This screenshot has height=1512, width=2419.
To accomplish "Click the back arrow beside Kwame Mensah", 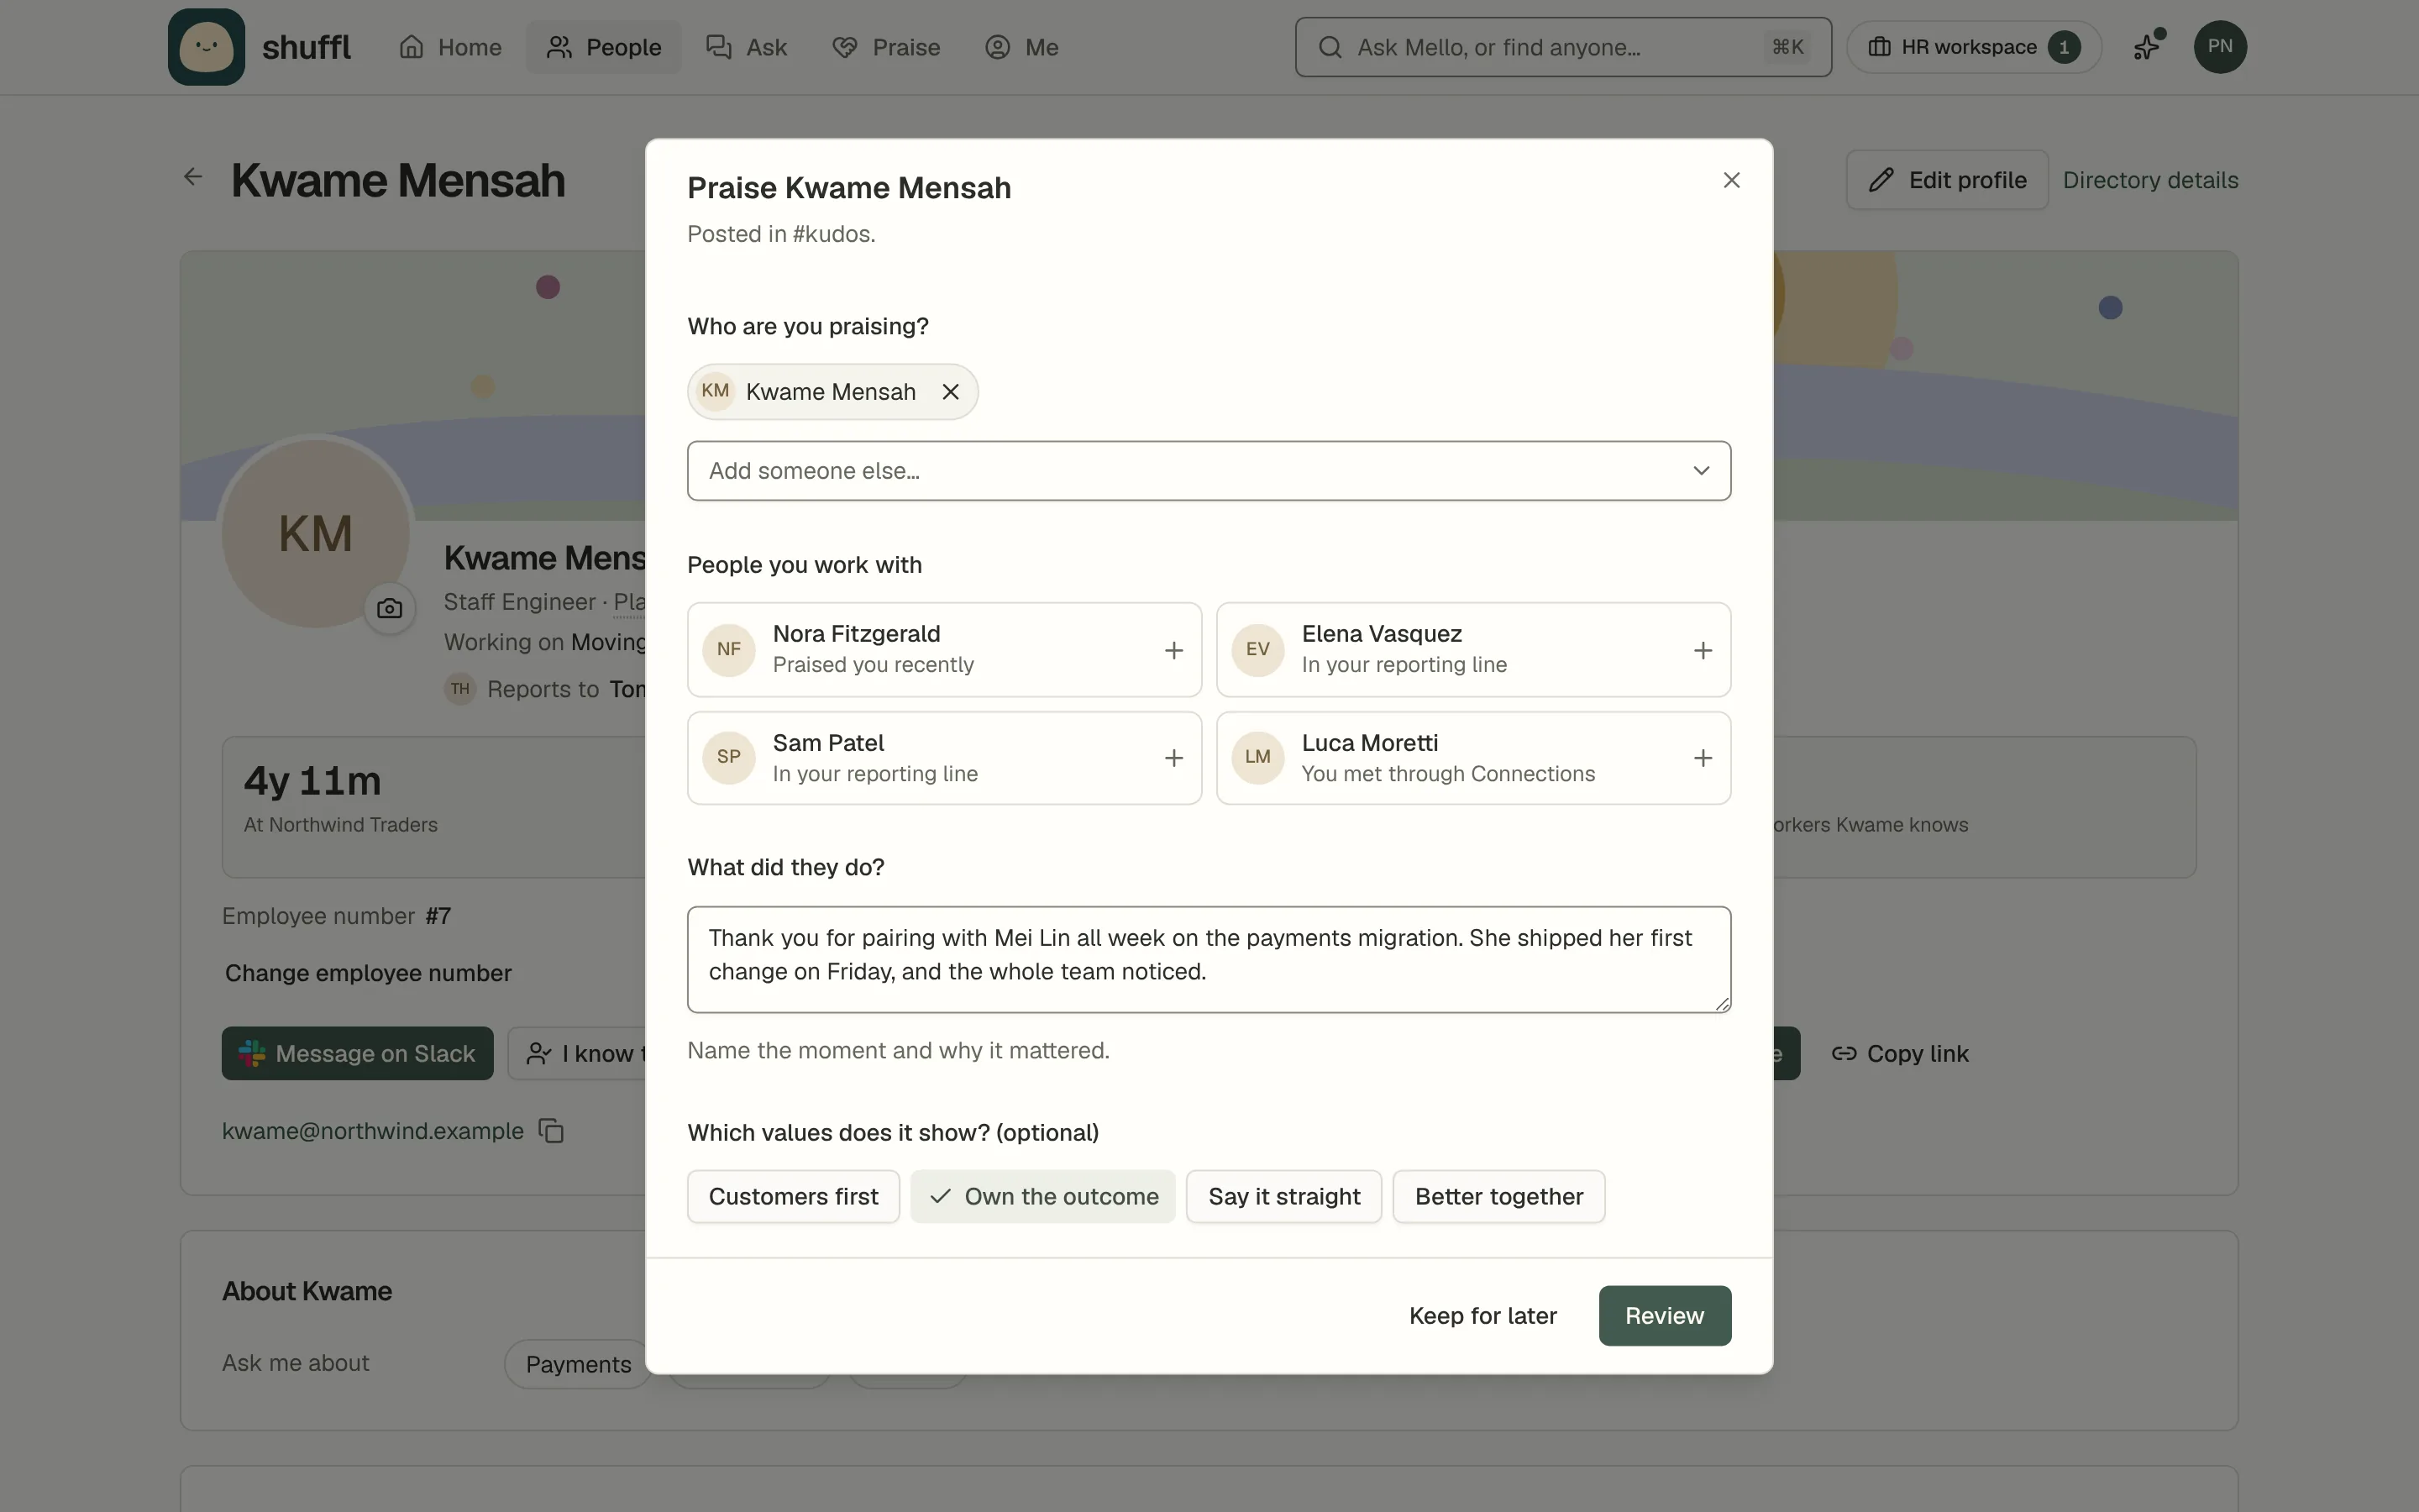I will tap(193, 177).
